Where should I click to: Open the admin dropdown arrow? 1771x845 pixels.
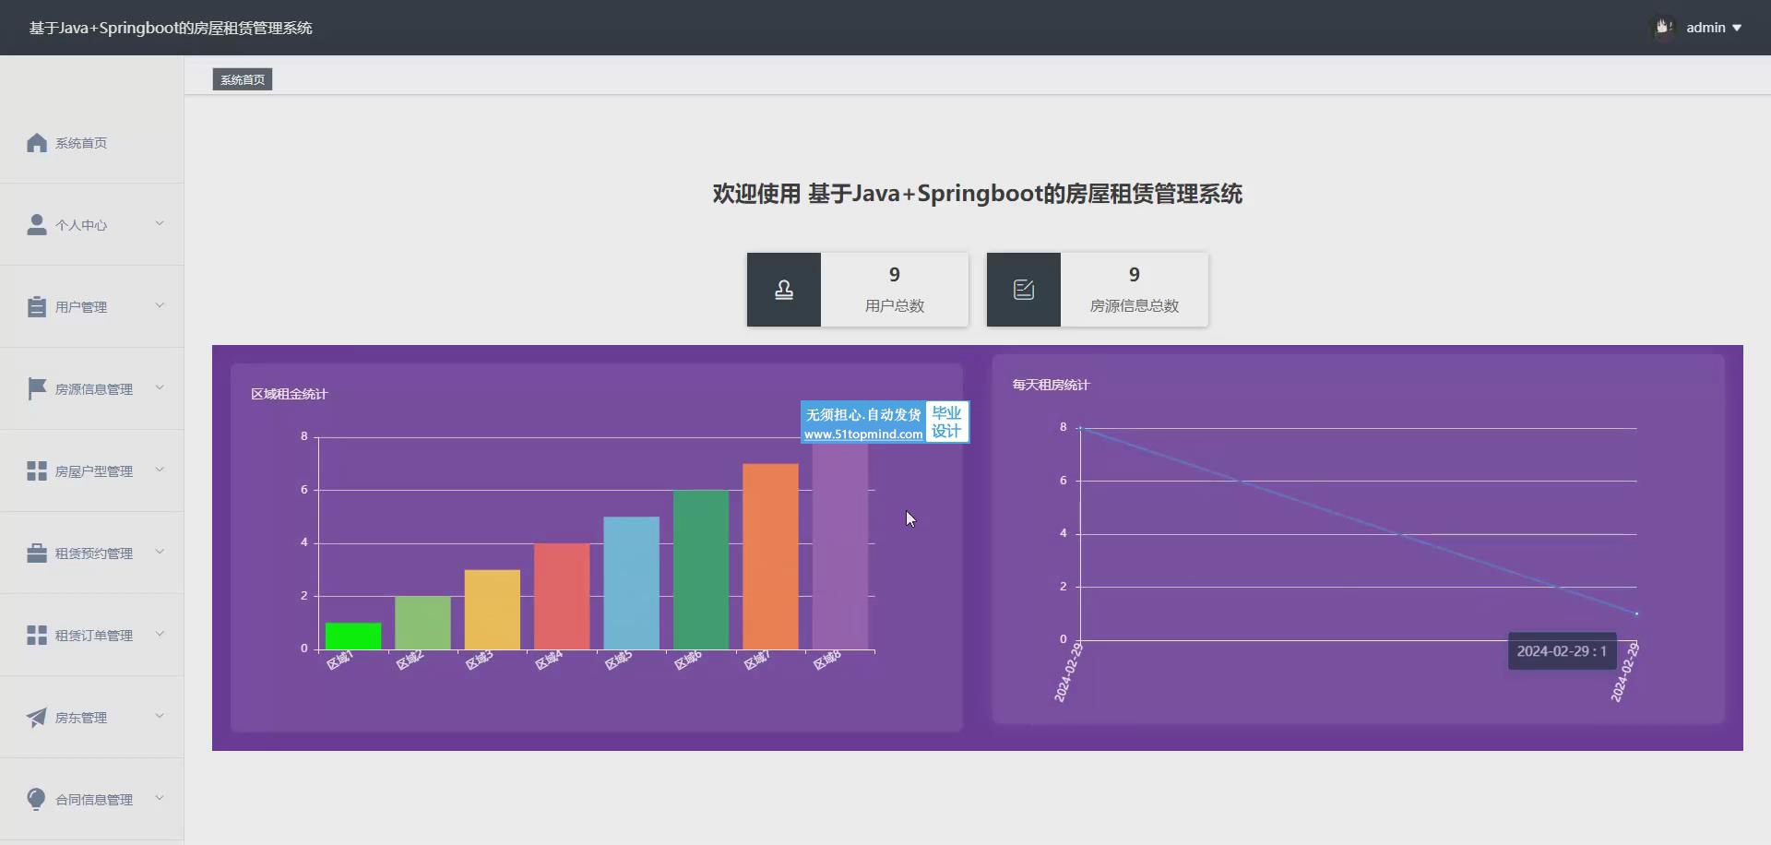coord(1737,29)
